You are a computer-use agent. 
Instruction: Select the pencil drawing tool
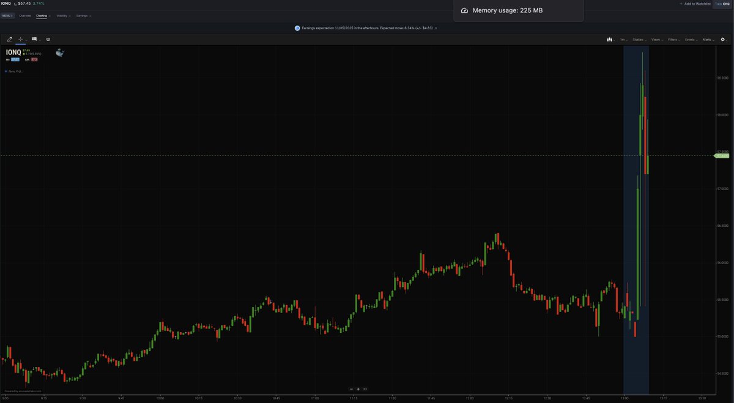(x=9, y=39)
